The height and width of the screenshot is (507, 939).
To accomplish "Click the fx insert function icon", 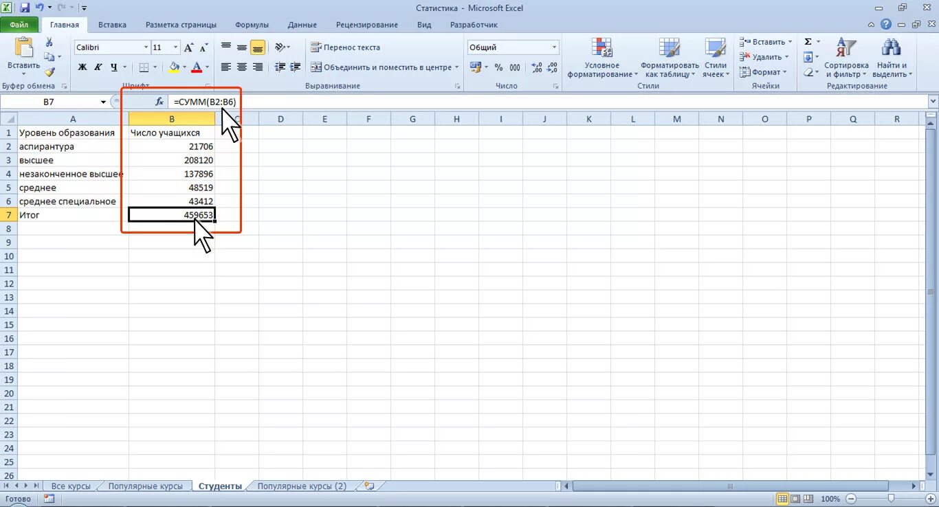I will point(159,102).
